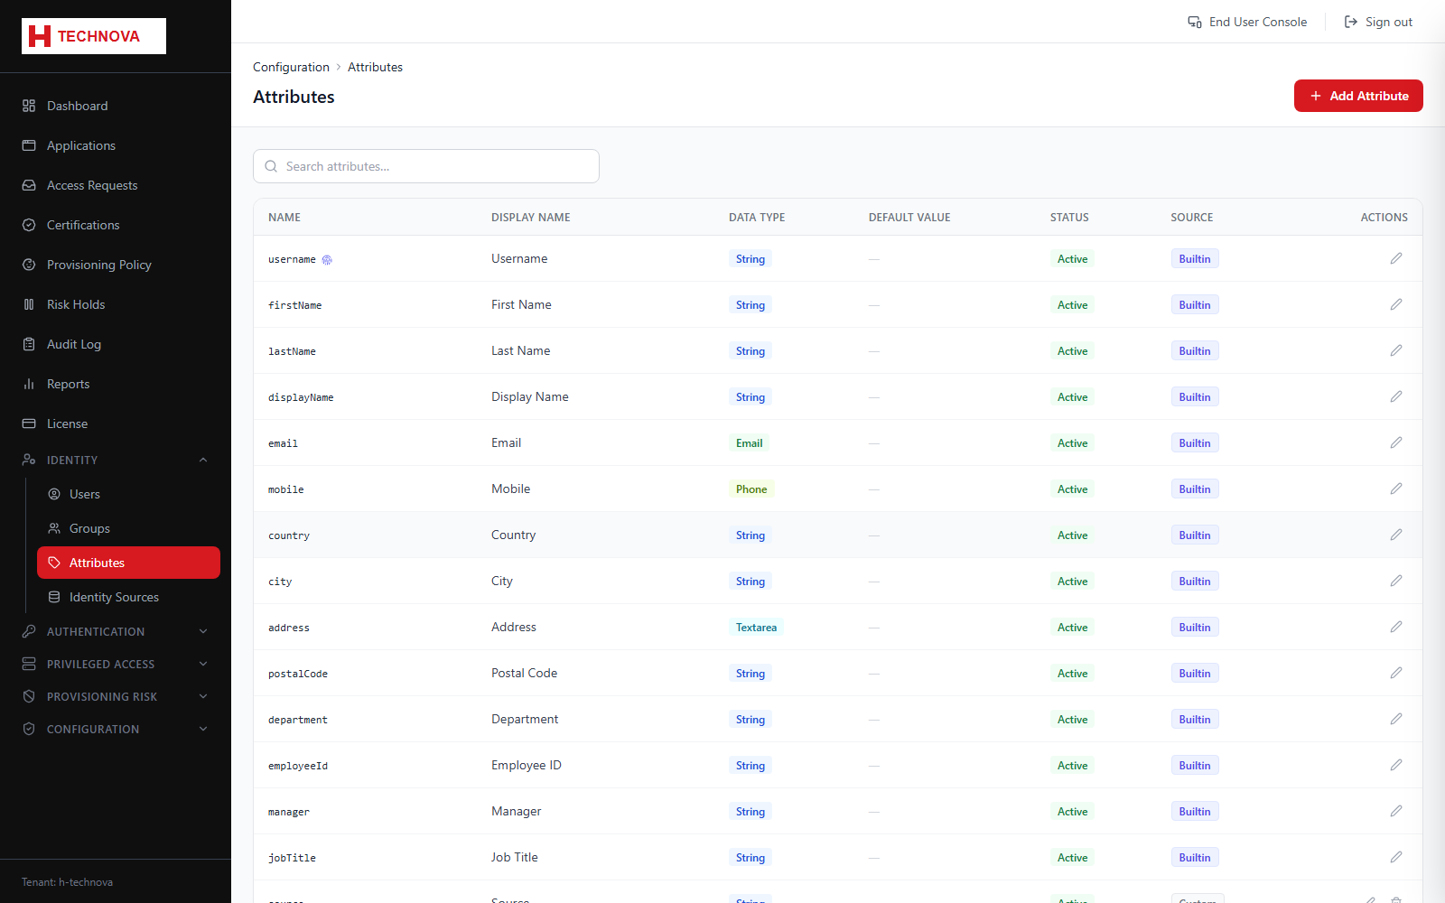Edit the employeeId attribute pencil icon
The width and height of the screenshot is (1445, 903).
(x=1396, y=765)
